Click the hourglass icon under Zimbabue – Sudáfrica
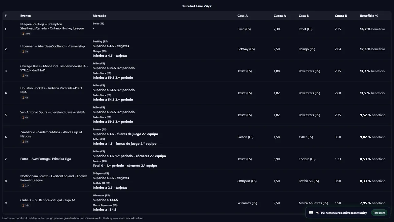The height and width of the screenshot is (222, 394). 23,142
